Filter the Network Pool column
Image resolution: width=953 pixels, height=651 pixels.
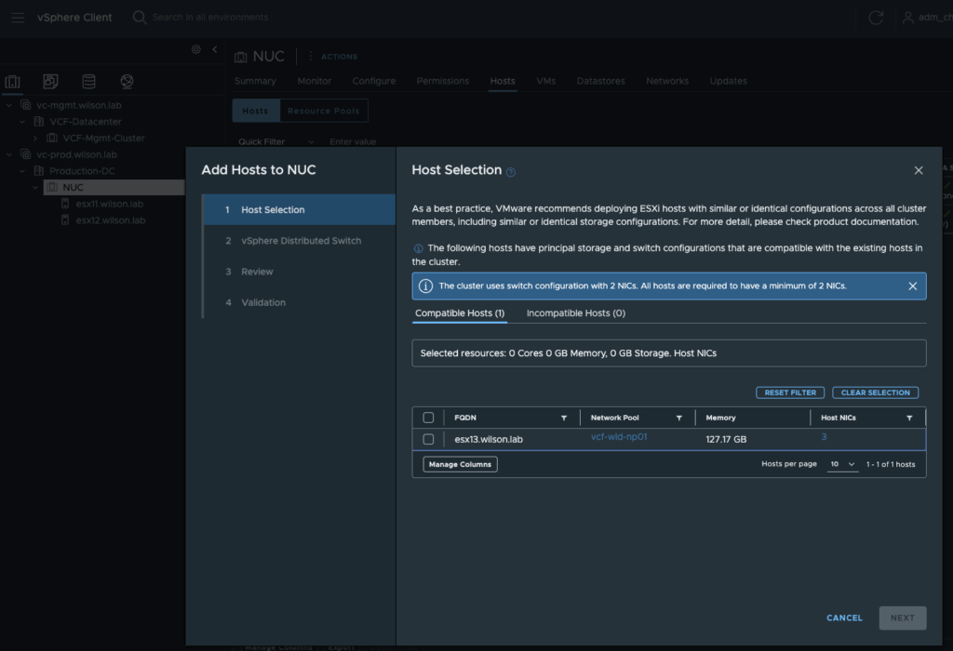678,418
